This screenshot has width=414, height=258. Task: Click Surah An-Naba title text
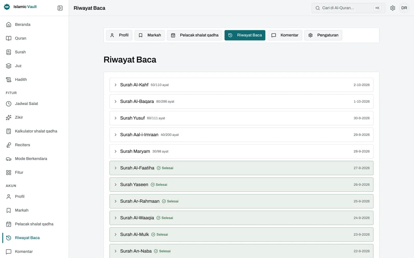click(x=136, y=251)
